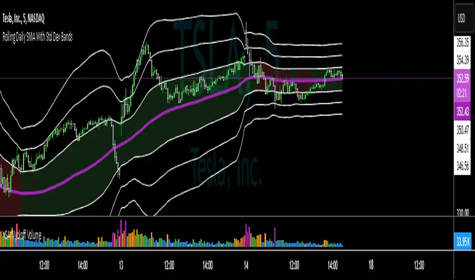The height and width of the screenshot is (280, 475).
Task: Click the purple SMA value label 352.43
Action: pos(463,111)
